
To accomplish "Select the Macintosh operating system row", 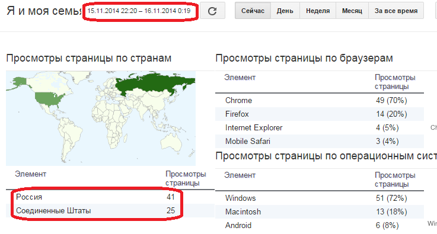I will [x=320, y=211].
